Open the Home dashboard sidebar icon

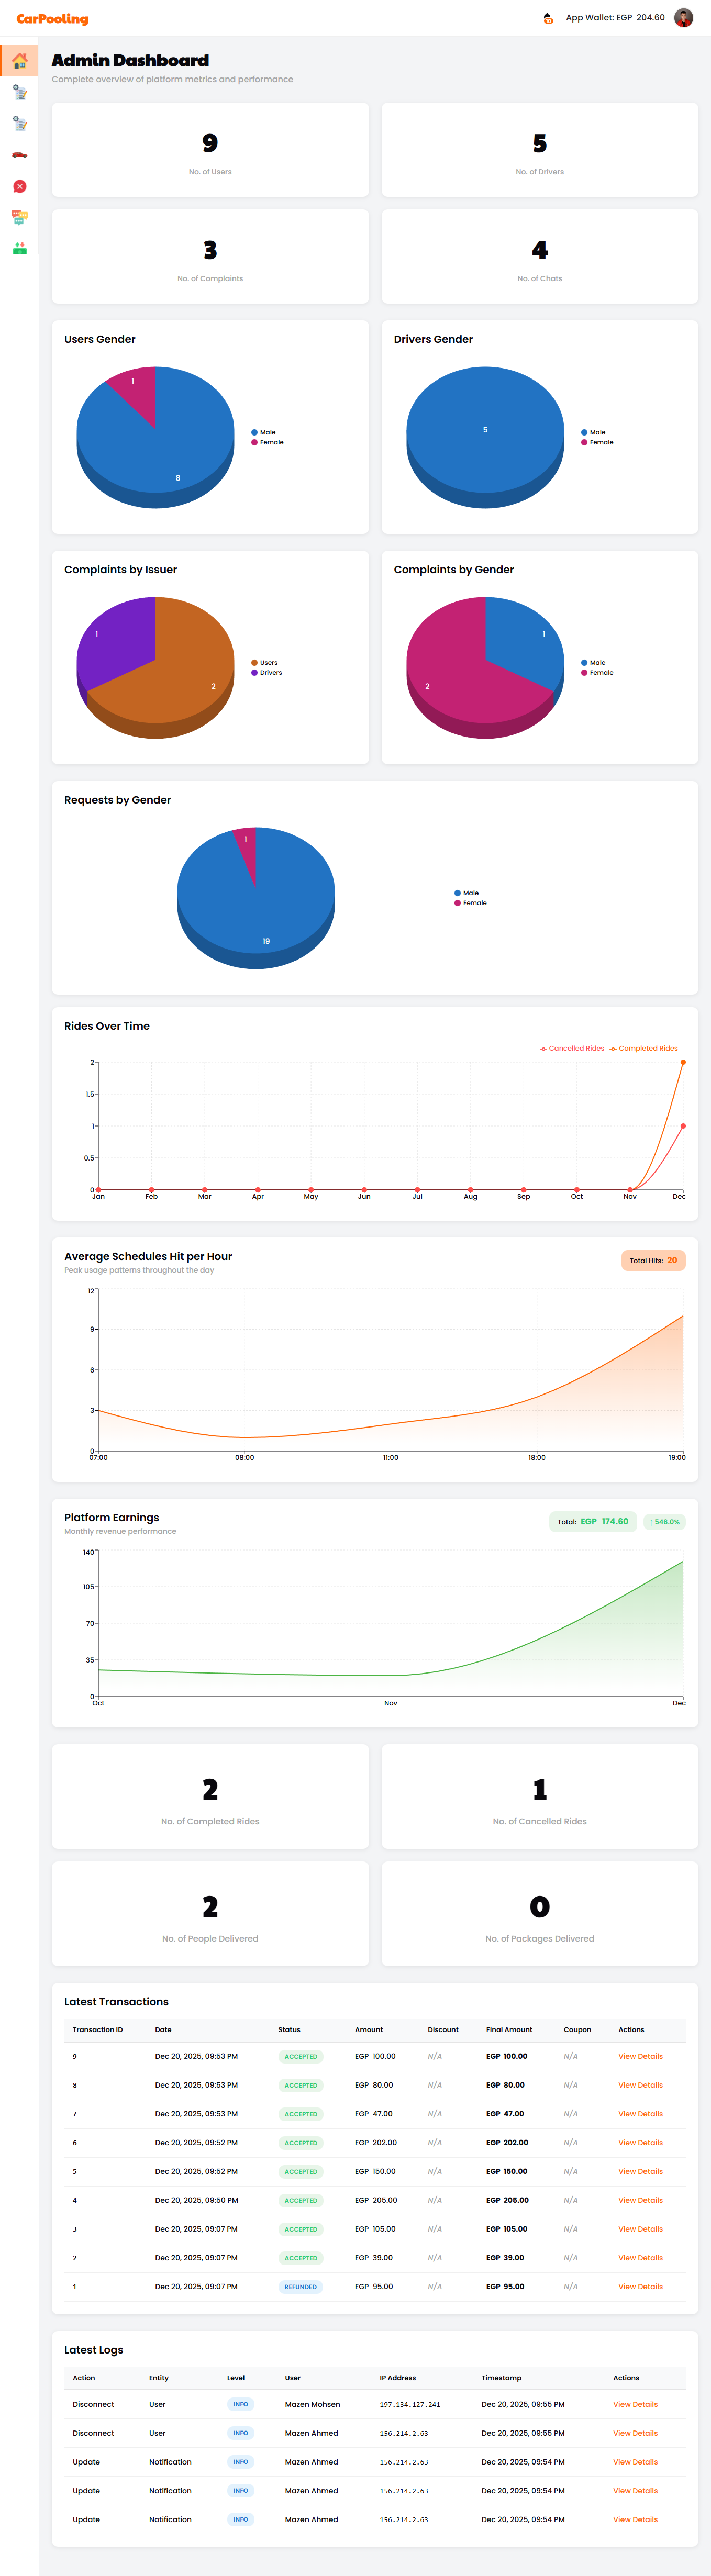(19, 61)
